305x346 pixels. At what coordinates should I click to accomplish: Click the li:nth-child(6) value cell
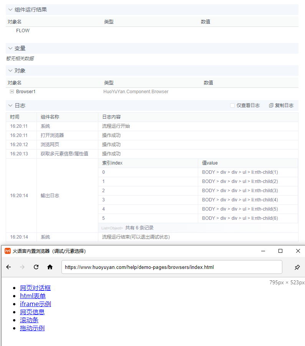pyautogui.click(x=248, y=218)
